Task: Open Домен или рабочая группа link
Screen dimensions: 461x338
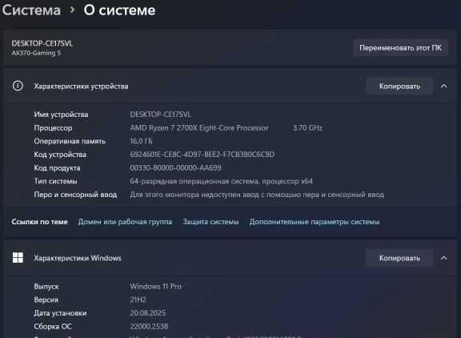Action: [125, 222]
